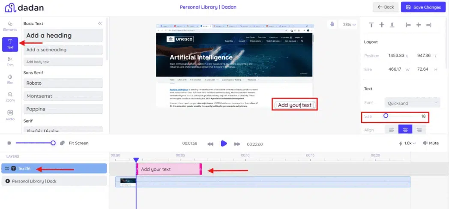Open the 1.0x playback speed dropdown
This screenshot has height=209, width=449.
click(x=407, y=143)
